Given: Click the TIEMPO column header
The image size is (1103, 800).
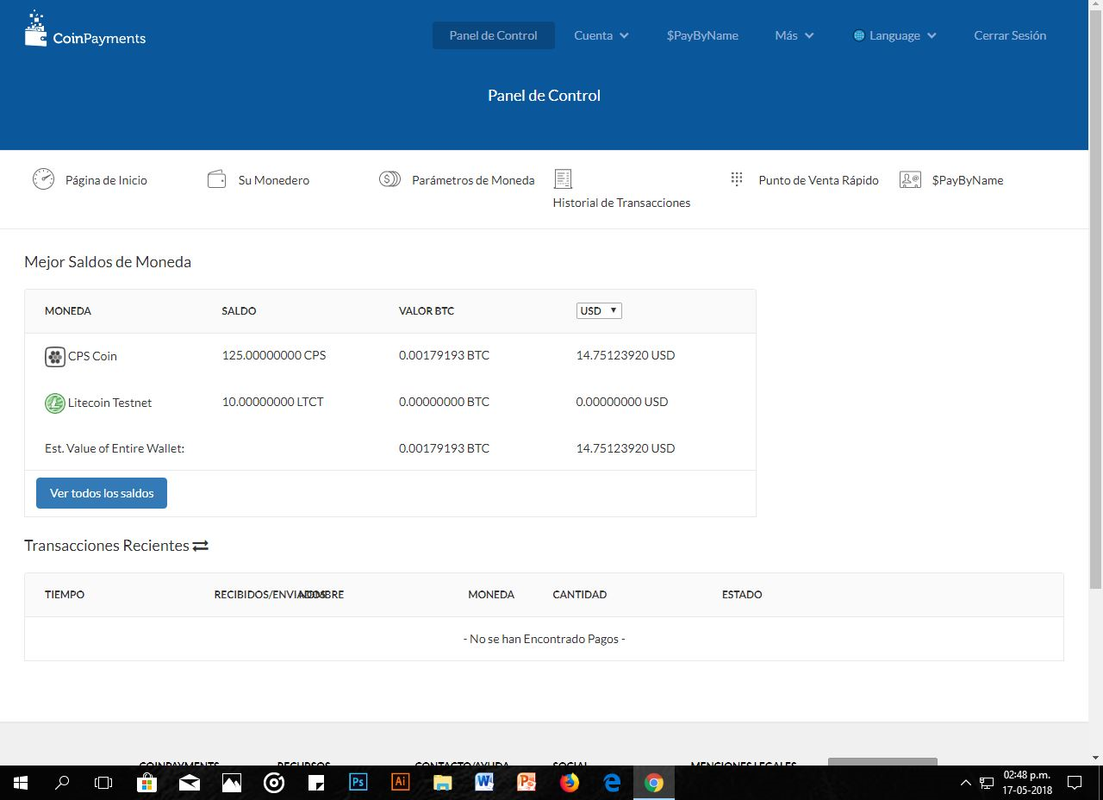Looking at the screenshot, I should [x=65, y=594].
